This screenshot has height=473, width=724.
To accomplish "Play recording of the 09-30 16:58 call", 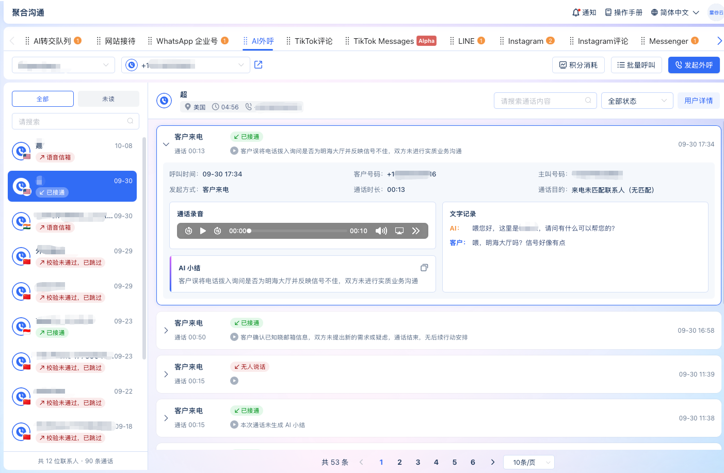I will tap(234, 337).
